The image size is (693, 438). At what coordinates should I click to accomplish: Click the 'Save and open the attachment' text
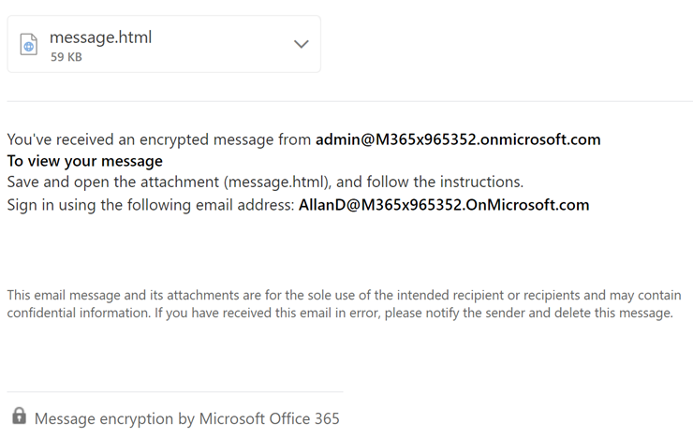click(113, 182)
